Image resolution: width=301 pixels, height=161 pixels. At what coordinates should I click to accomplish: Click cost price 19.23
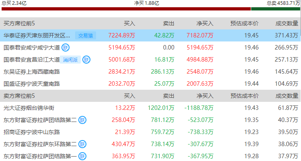(251, 132)
